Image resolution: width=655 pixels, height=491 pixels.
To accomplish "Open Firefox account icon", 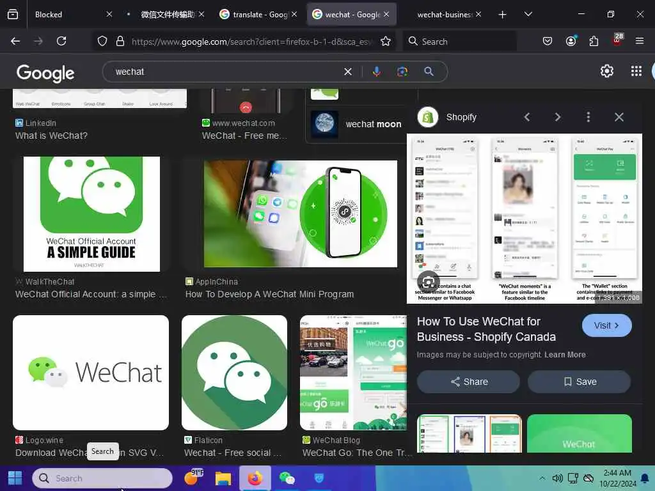I will pos(571,41).
